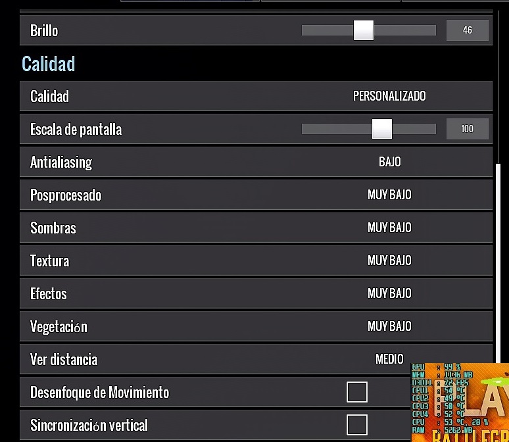Click the Escala de pantalla label
The height and width of the screenshot is (442, 509).
click(76, 130)
